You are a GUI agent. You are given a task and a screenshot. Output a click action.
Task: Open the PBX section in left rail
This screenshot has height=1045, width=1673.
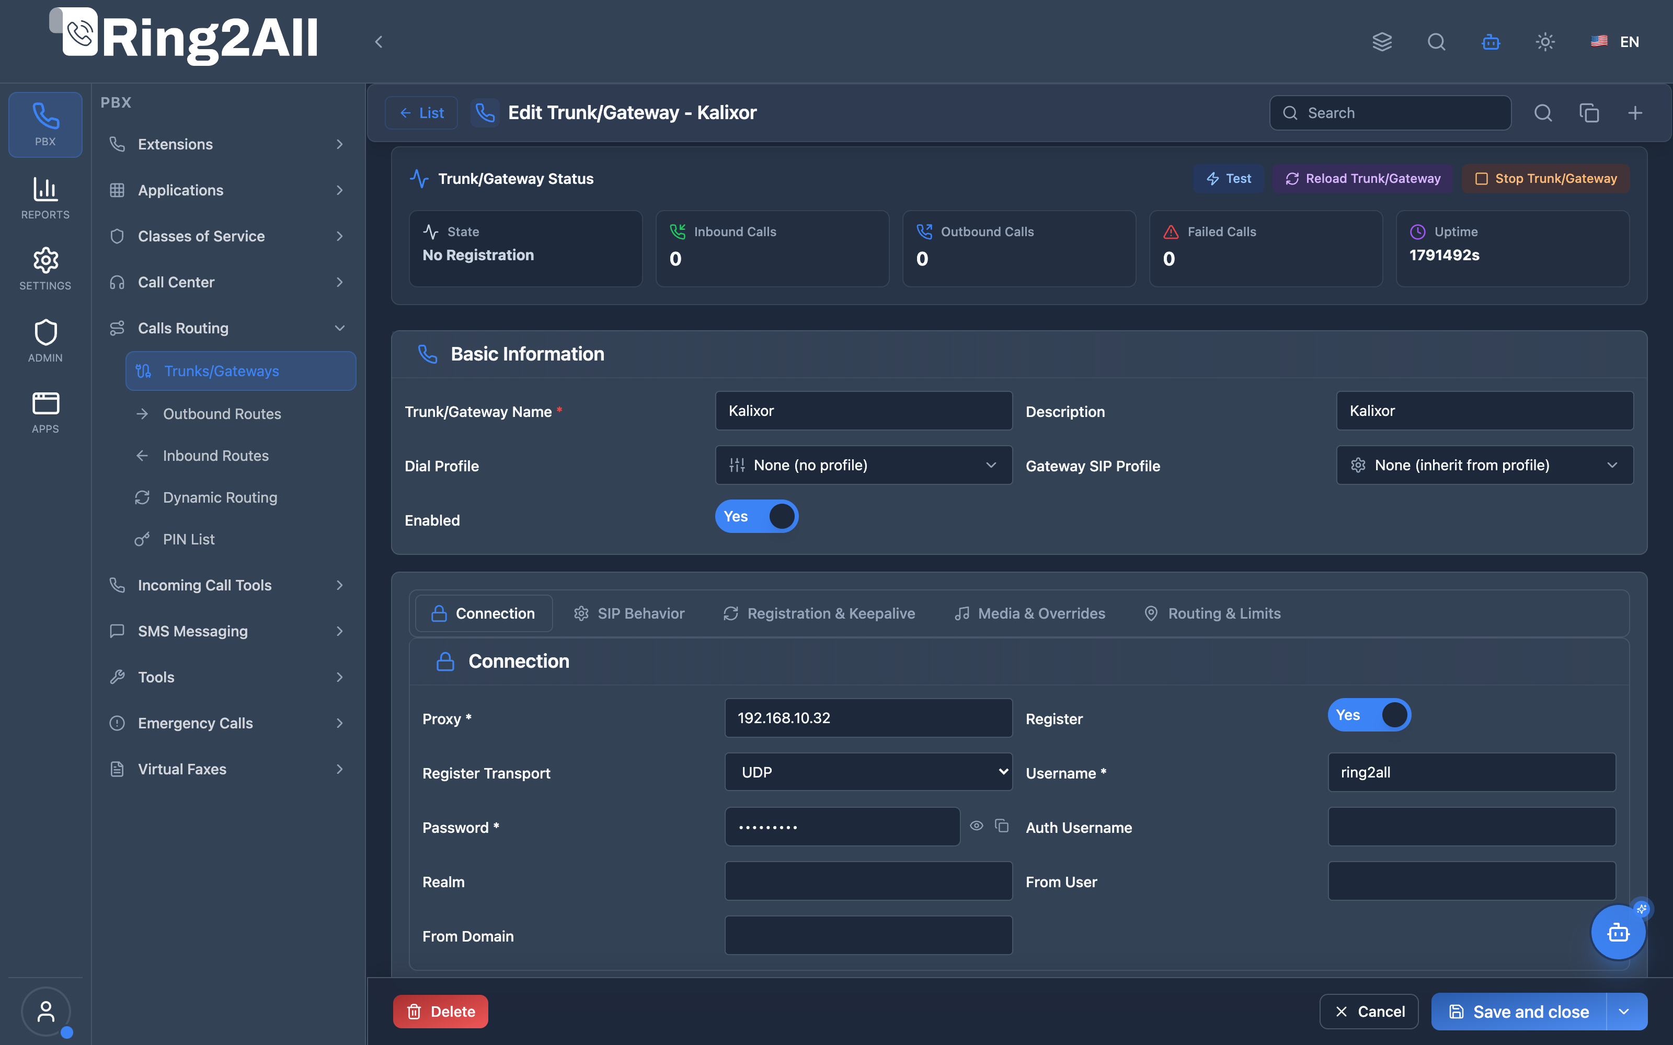click(45, 124)
